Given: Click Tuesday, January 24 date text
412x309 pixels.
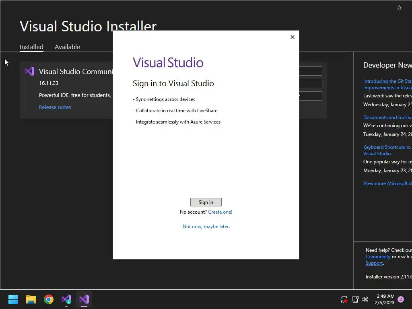Looking at the screenshot, I should click(x=387, y=134).
